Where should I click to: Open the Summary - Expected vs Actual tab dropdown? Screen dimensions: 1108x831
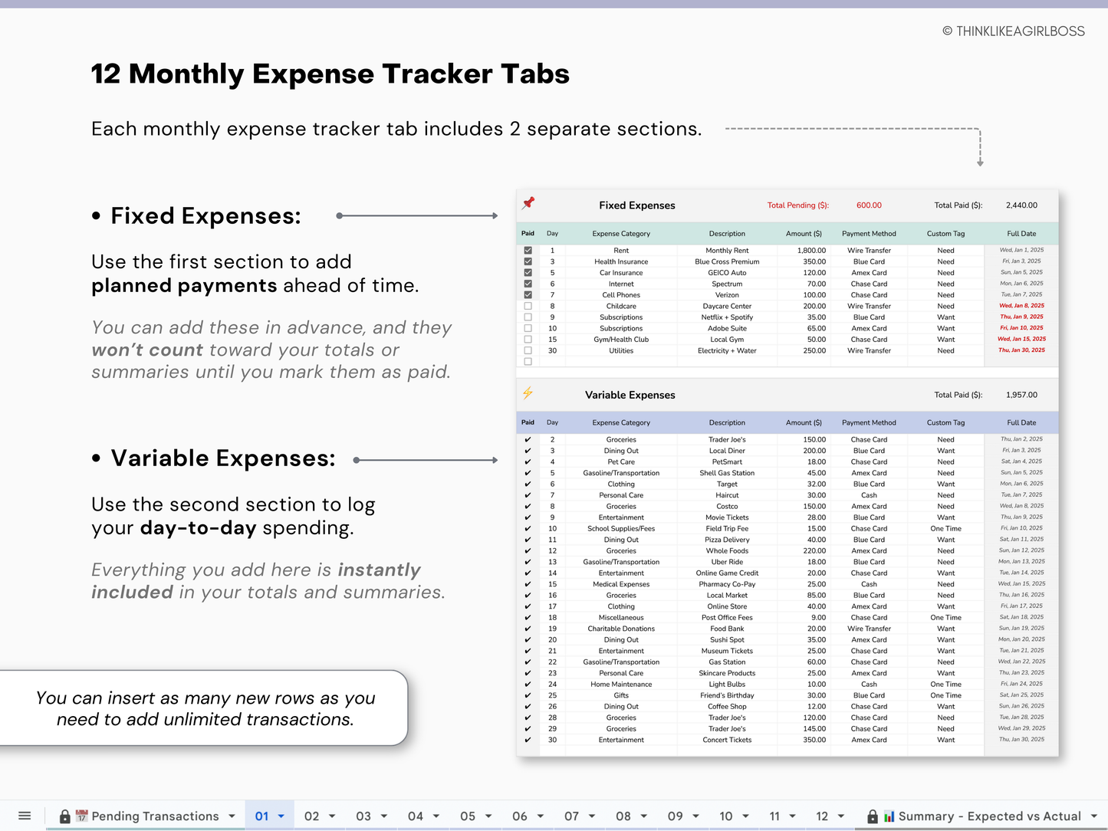pyautogui.click(x=1094, y=816)
